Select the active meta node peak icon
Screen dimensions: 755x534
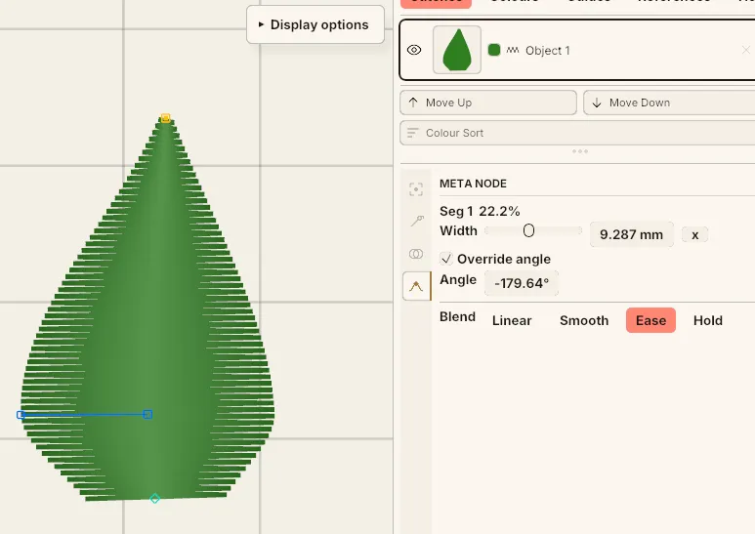coord(416,286)
